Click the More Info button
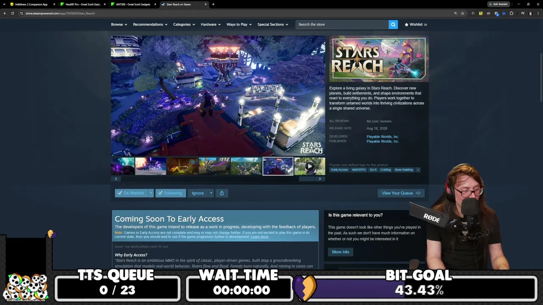 tap(340, 252)
